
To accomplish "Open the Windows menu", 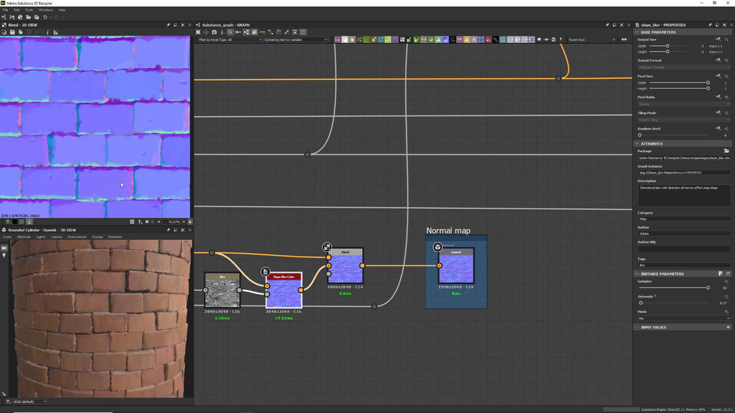I will click(x=45, y=10).
